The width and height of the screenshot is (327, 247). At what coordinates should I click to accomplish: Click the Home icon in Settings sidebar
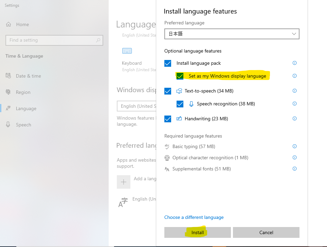(8, 24)
